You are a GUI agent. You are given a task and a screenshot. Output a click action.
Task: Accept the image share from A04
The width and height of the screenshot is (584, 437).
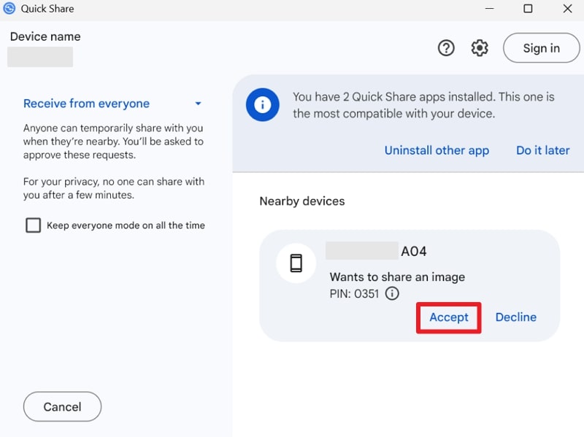point(448,317)
